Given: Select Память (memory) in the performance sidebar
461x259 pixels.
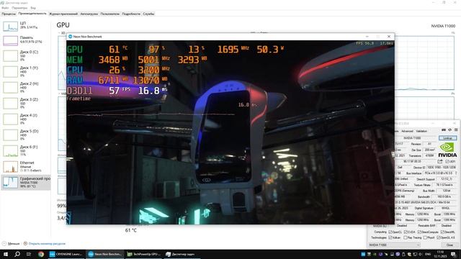Looking at the screenshot, I should click(x=26, y=40).
